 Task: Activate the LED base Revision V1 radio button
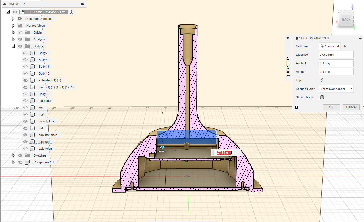[x=72, y=12]
